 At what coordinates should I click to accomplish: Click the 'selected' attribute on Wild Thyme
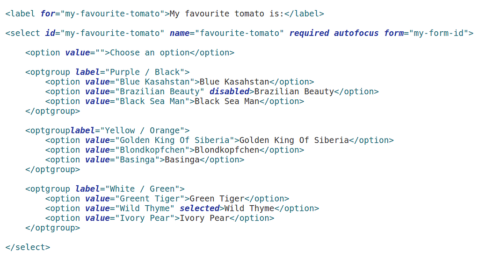coord(199,209)
